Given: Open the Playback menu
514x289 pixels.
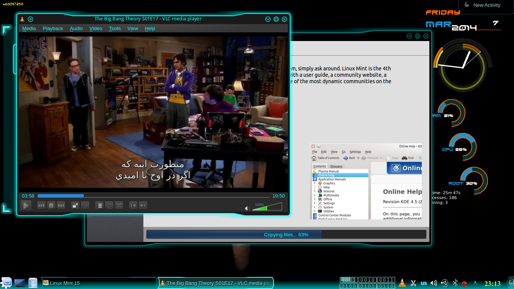Looking at the screenshot, I should (x=53, y=29).
